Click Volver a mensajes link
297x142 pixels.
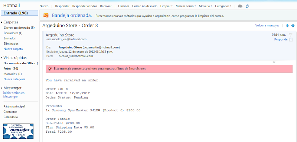[267, 26]
